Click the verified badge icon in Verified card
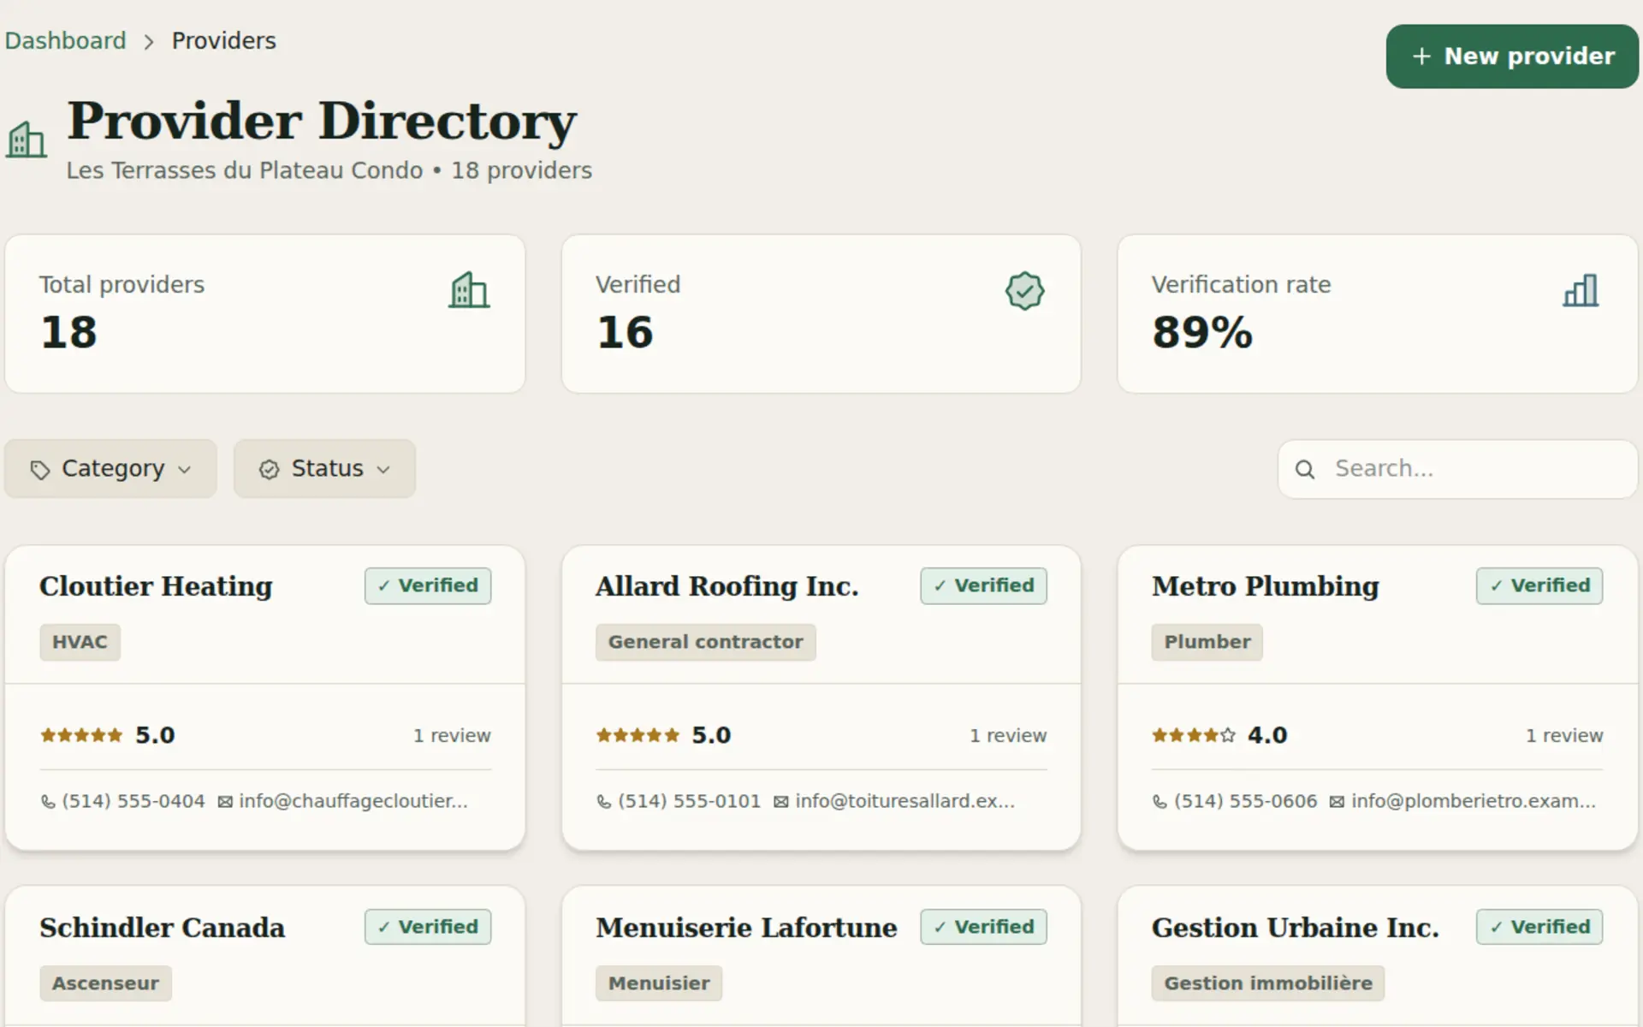Image resolution: width=1643 pixels, height=1027 pixels. (x=1024, y=290)
